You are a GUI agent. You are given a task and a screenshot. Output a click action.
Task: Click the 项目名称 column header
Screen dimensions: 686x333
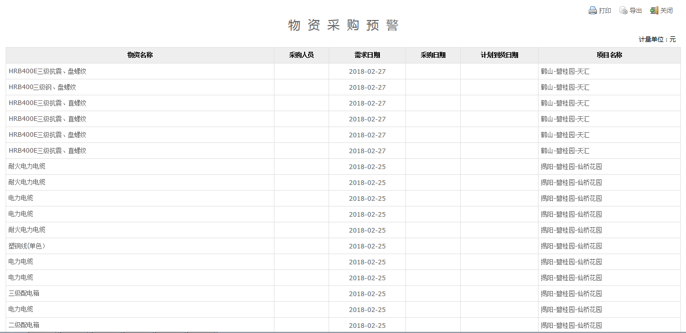point(609,55)
